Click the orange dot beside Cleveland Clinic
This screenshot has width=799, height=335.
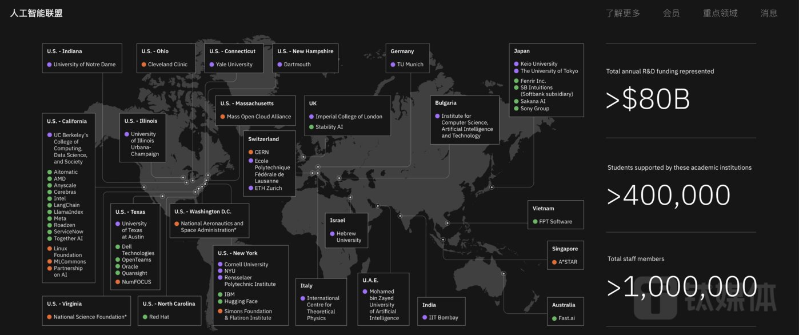coord(144,65)
